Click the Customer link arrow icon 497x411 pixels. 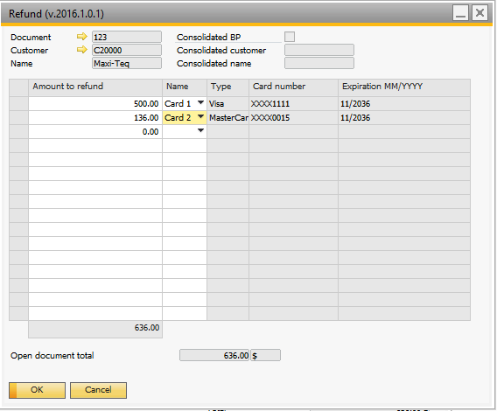[81, 50]
